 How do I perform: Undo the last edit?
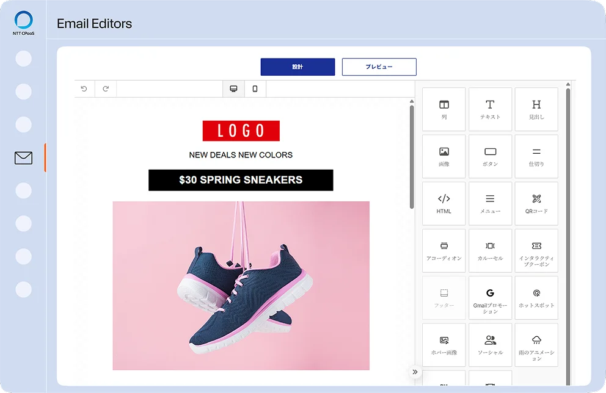point(84,89)
